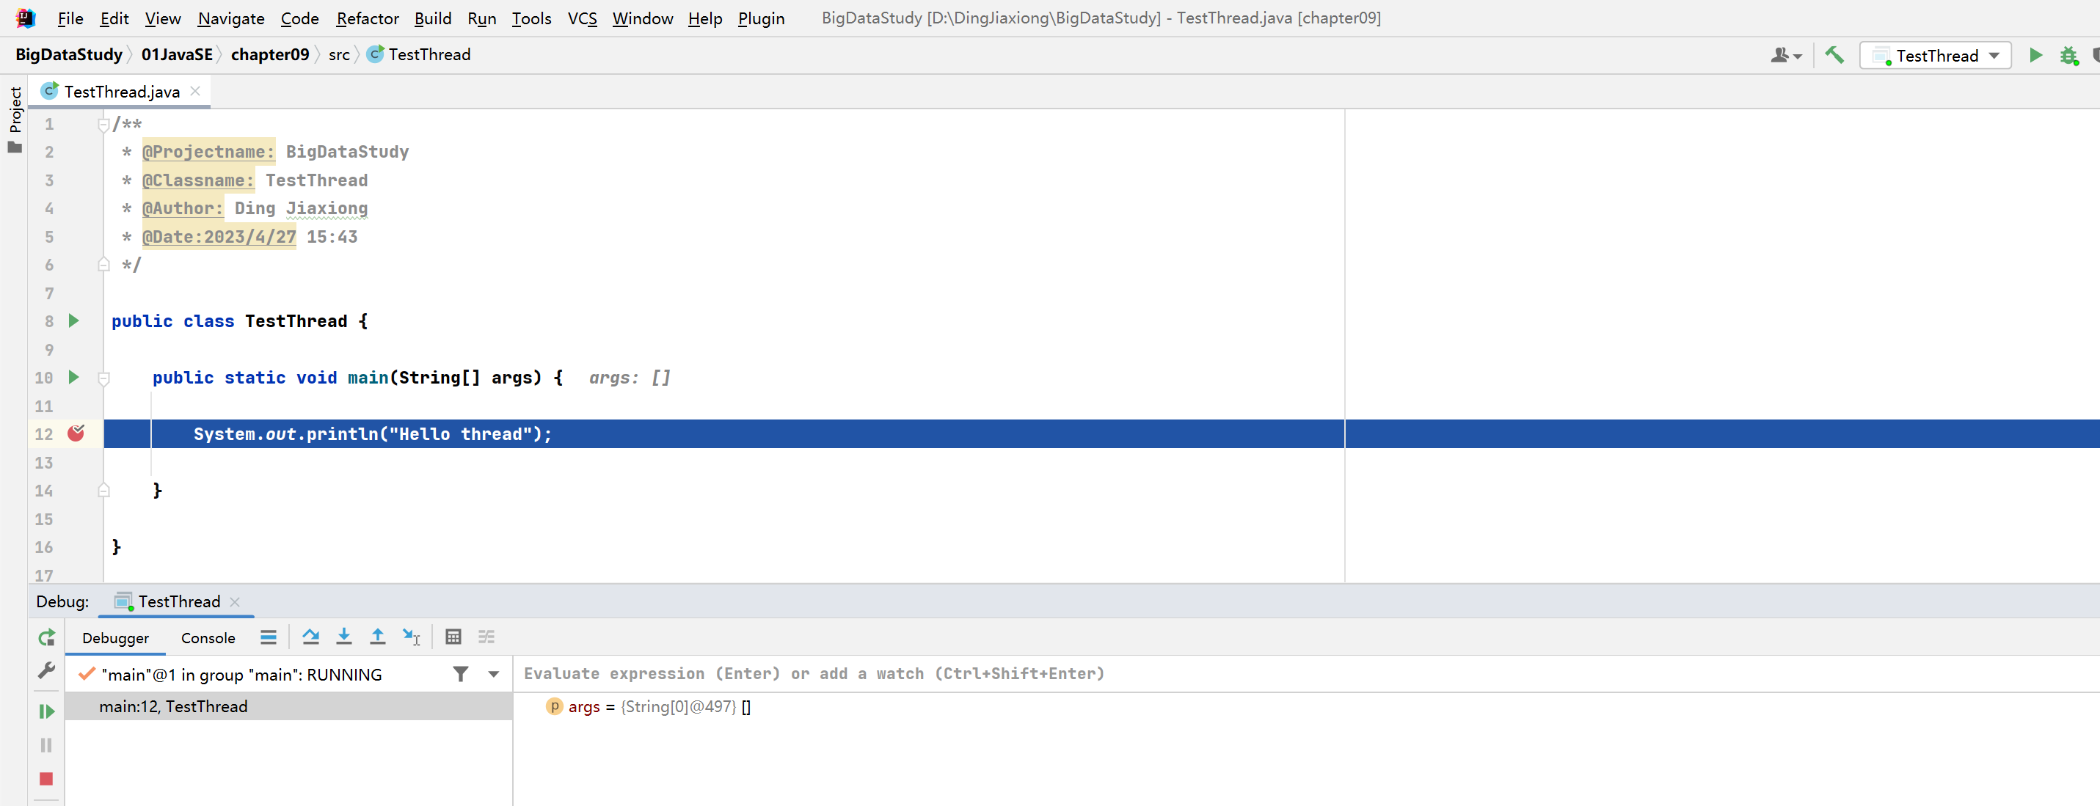This screenshot has width=2100, height=806.
Task: Open the Code menu
Action: pos(299,18)
